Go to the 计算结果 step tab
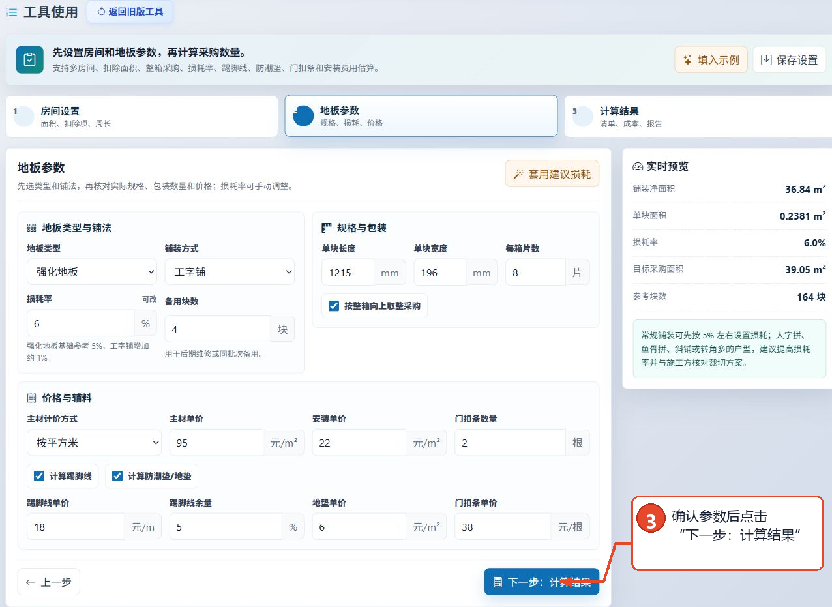This screenshot has width=832, height=607. click(698, 117)
